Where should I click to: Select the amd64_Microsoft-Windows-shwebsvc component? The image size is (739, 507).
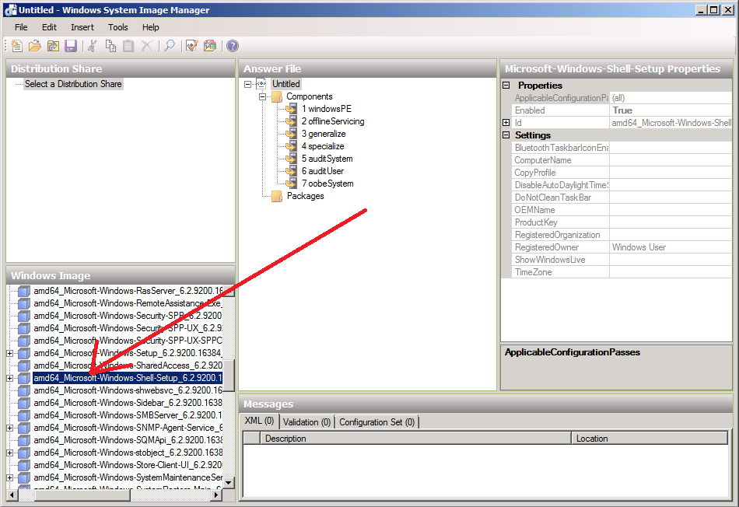(128, 390)
